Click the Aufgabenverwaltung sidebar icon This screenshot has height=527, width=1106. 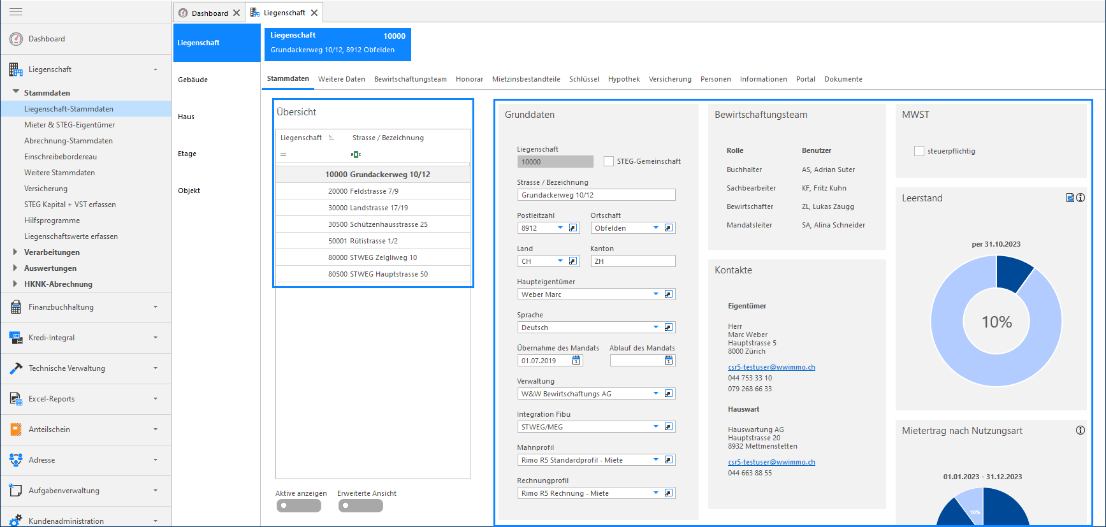point(16,491)
